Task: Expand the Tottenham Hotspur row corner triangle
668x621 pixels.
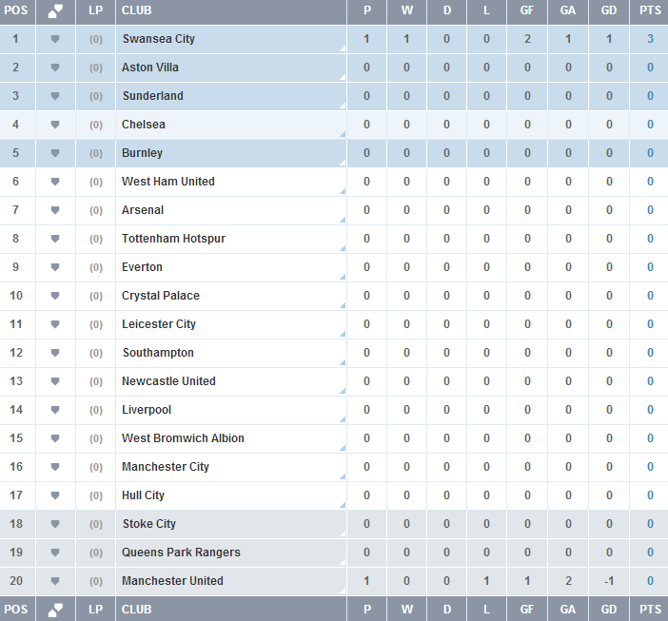Action: point(343,248)
